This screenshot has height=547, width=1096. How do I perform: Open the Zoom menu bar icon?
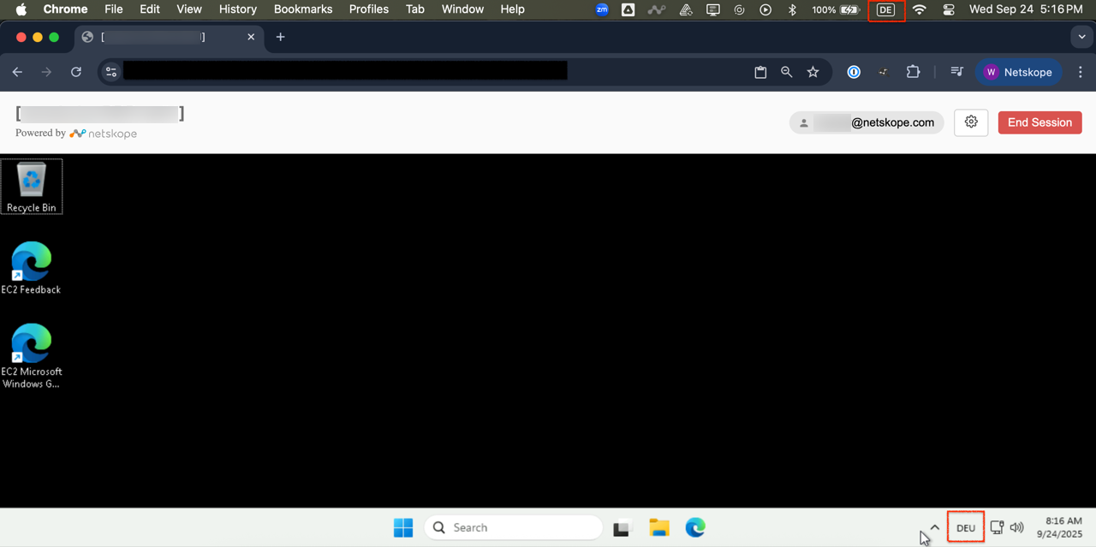tap(602, 9)
